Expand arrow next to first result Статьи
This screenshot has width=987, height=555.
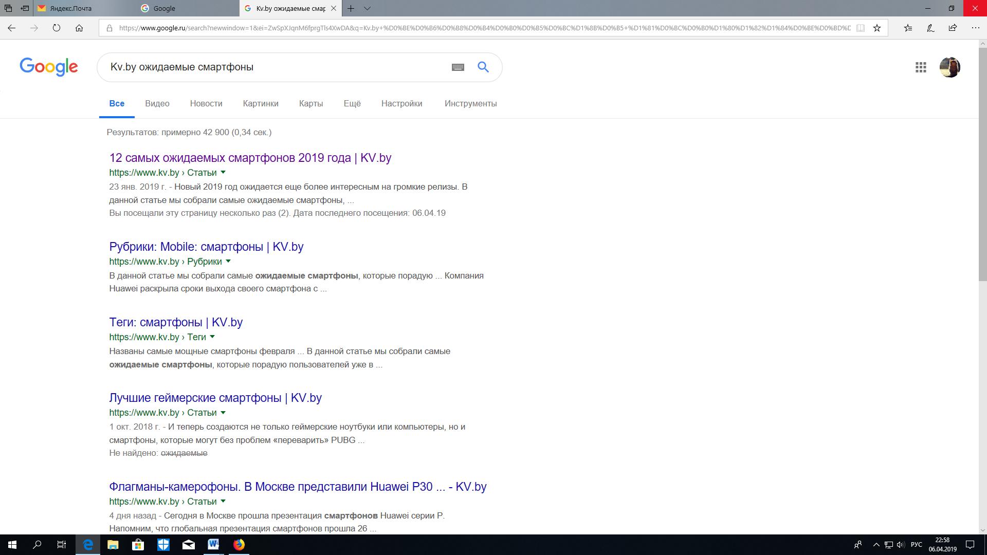(223, 173)
